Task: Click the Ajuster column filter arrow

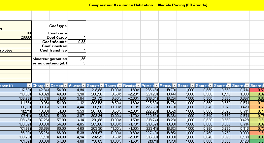Action: coord(83,85)
